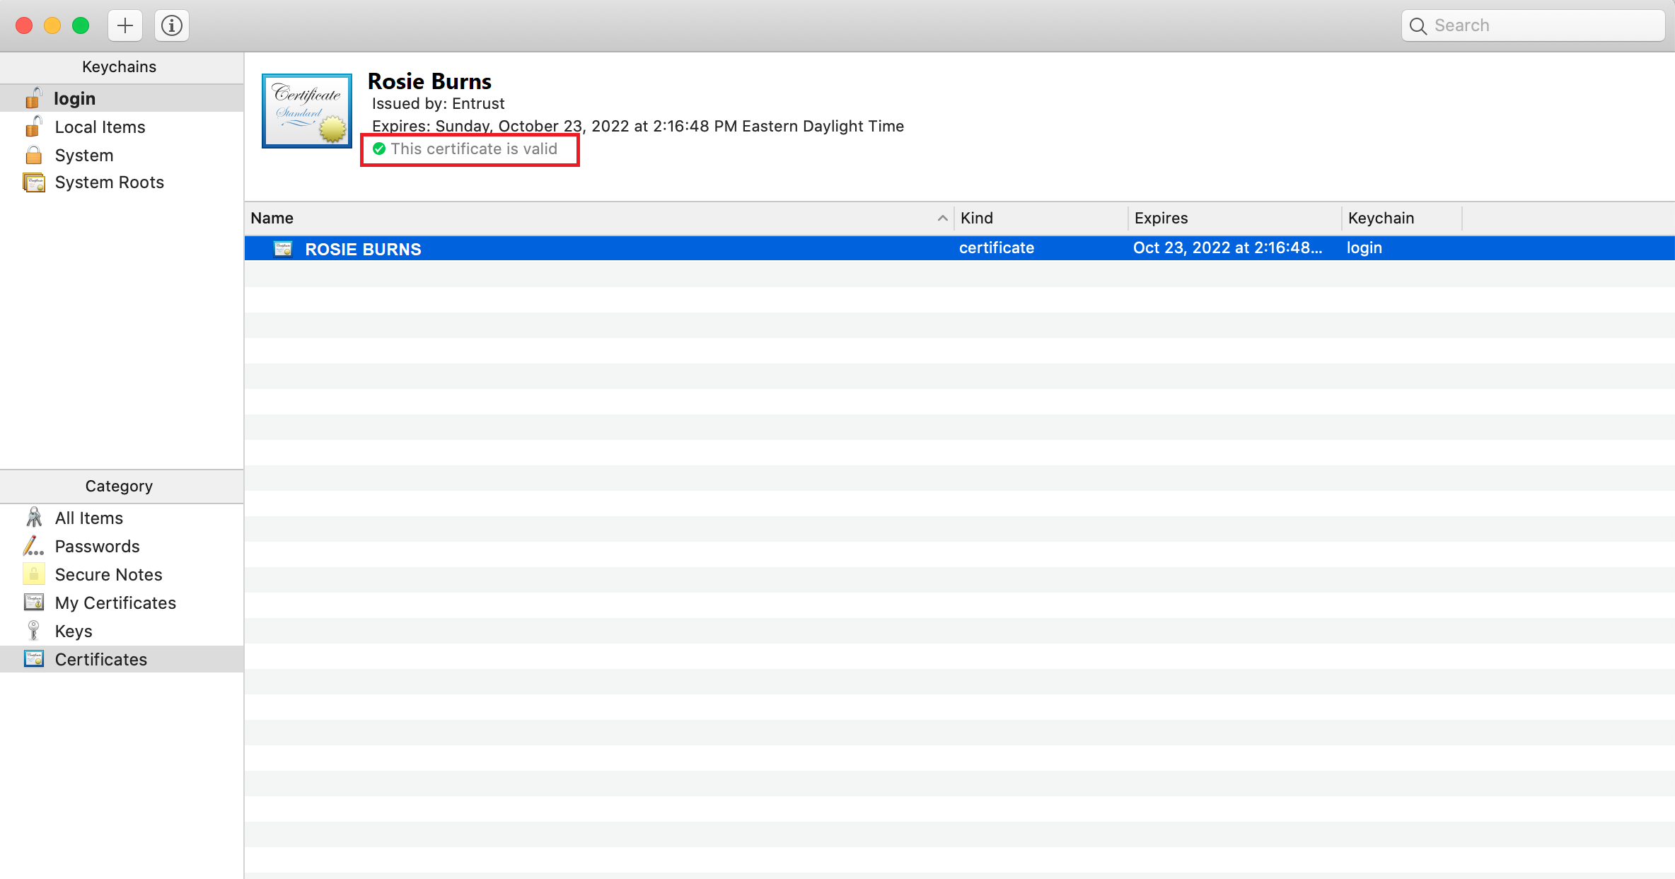Image resolution: width=1675 pixels, height=879 pixels.
Task: Switch to My Certificates category
Action: 115,603
